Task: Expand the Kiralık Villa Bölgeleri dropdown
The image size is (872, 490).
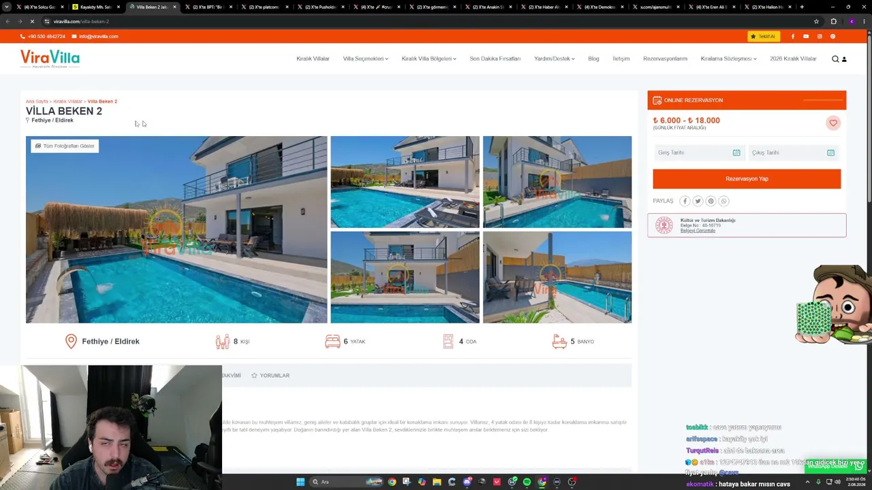Action: [x=429, y=59]
